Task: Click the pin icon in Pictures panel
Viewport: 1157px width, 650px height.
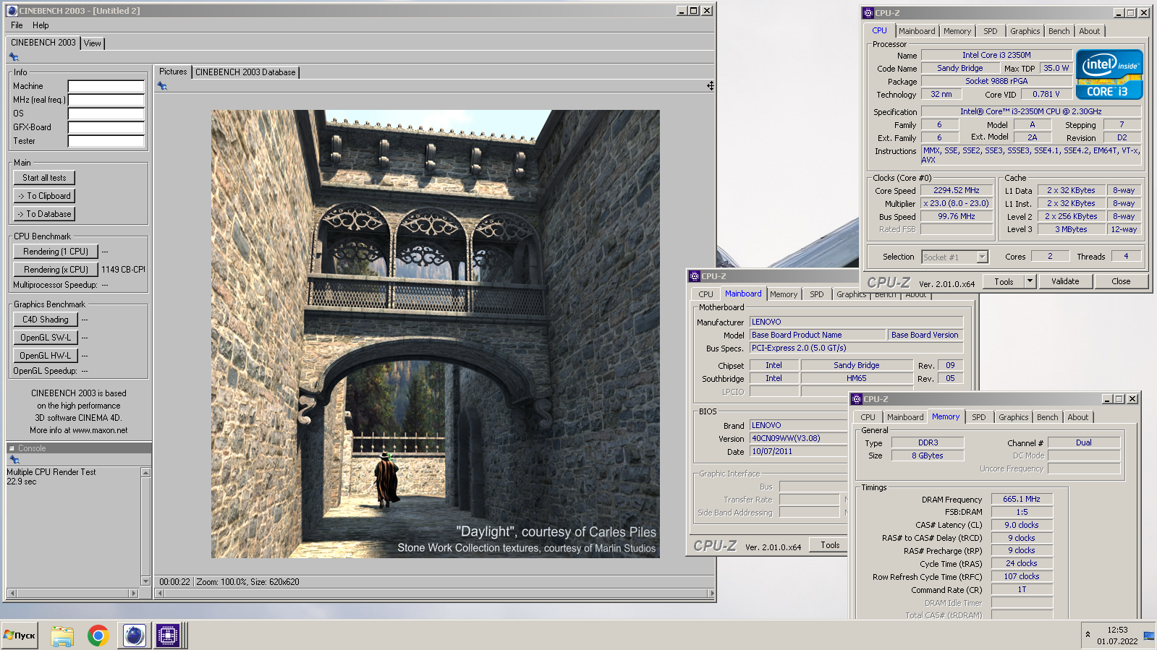Action: 162,86
